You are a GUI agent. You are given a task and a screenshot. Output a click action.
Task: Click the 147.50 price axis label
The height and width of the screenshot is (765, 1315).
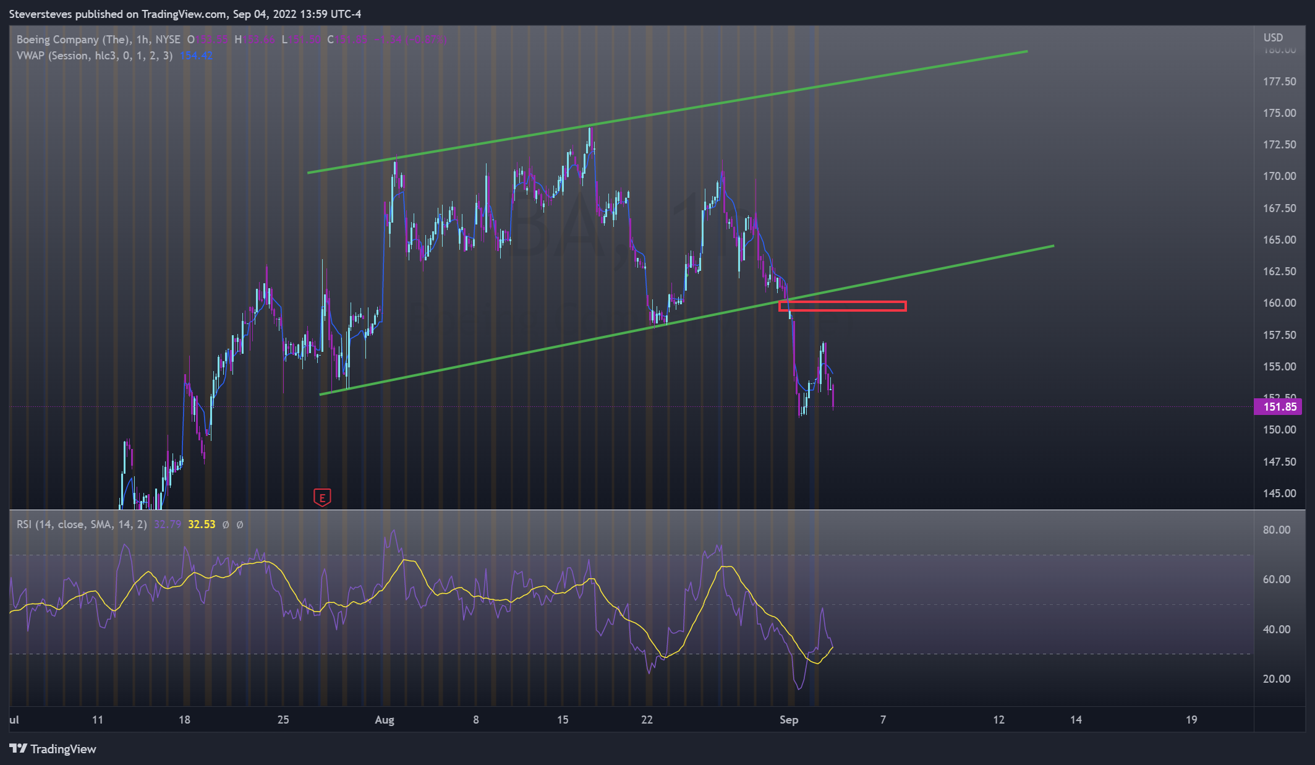1279,462
